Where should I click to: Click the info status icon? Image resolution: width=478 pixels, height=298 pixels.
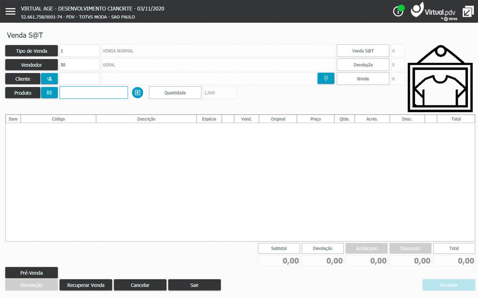[x=398, y=12]
